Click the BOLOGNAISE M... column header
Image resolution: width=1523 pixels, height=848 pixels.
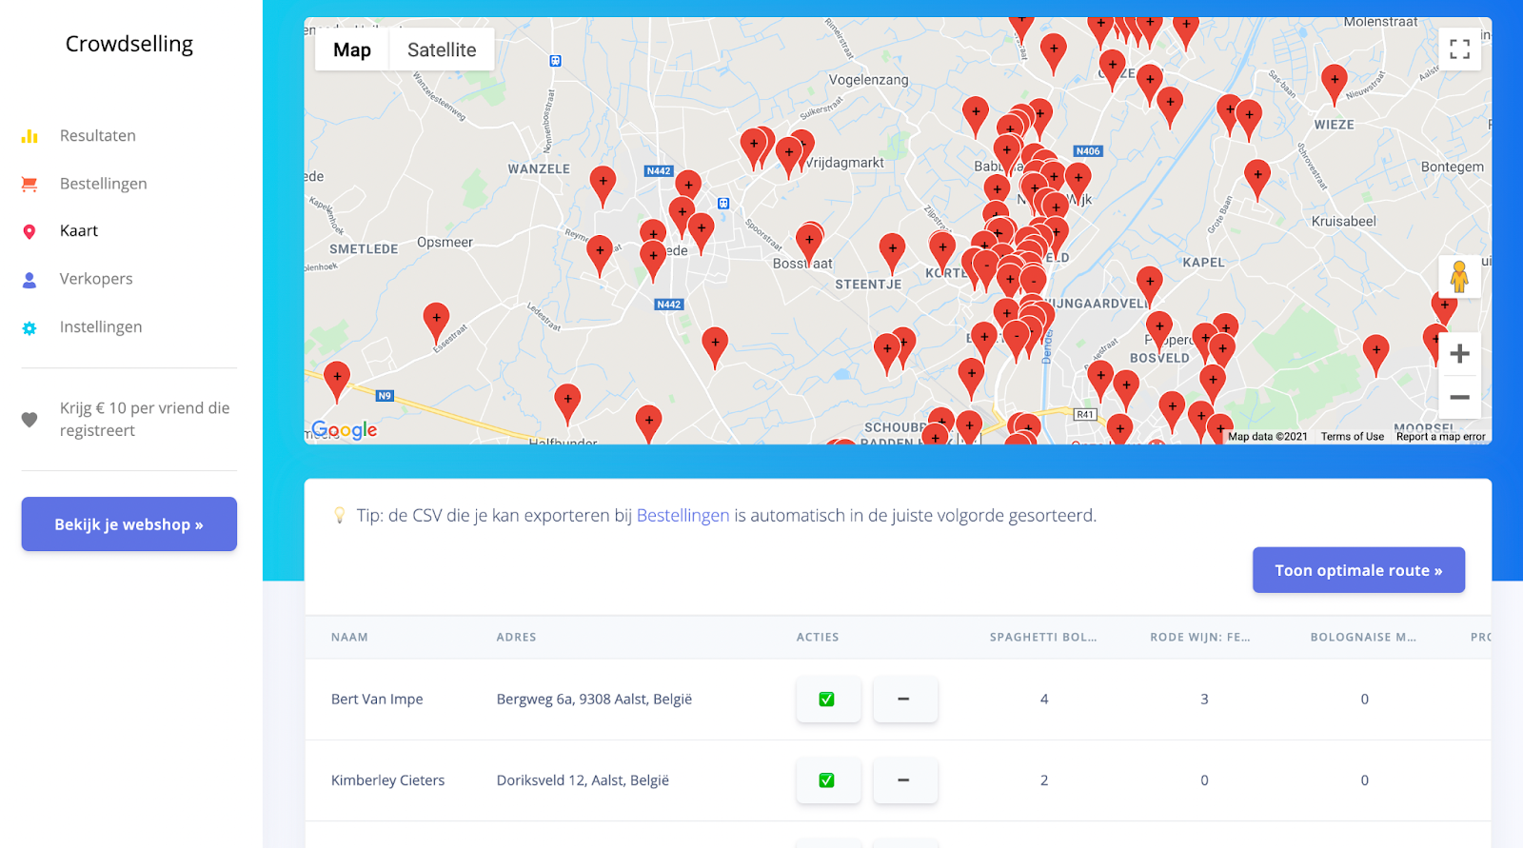tap(1363, 638)
